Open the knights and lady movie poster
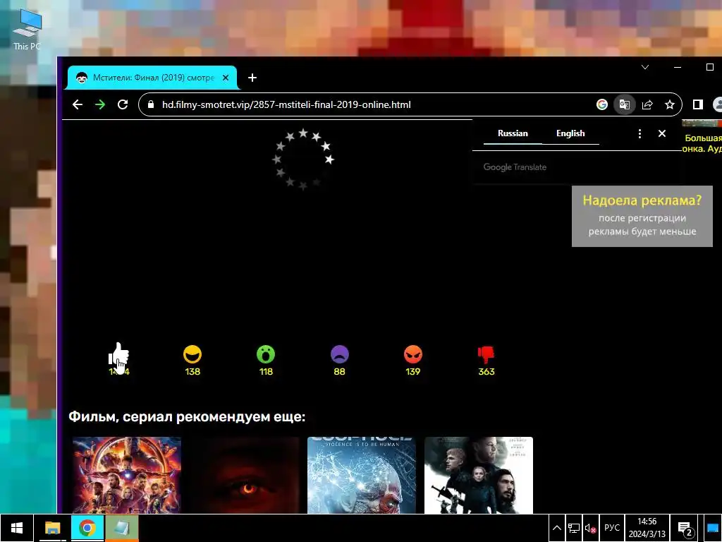The image size is (722, 542). [x=479, y=475]
